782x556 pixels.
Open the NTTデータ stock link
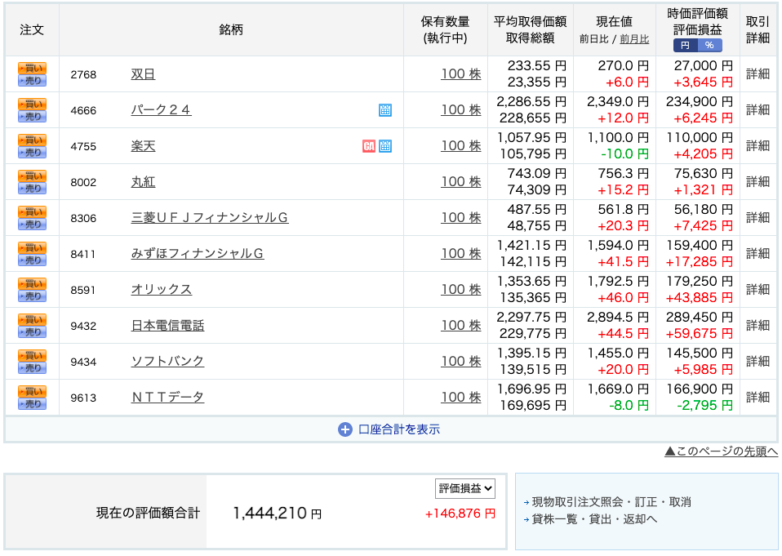(167, 398)
